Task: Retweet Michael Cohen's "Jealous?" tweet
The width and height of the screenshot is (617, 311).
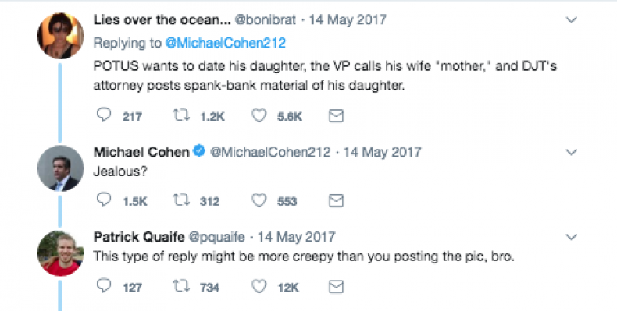Action: tap(181, 200)
